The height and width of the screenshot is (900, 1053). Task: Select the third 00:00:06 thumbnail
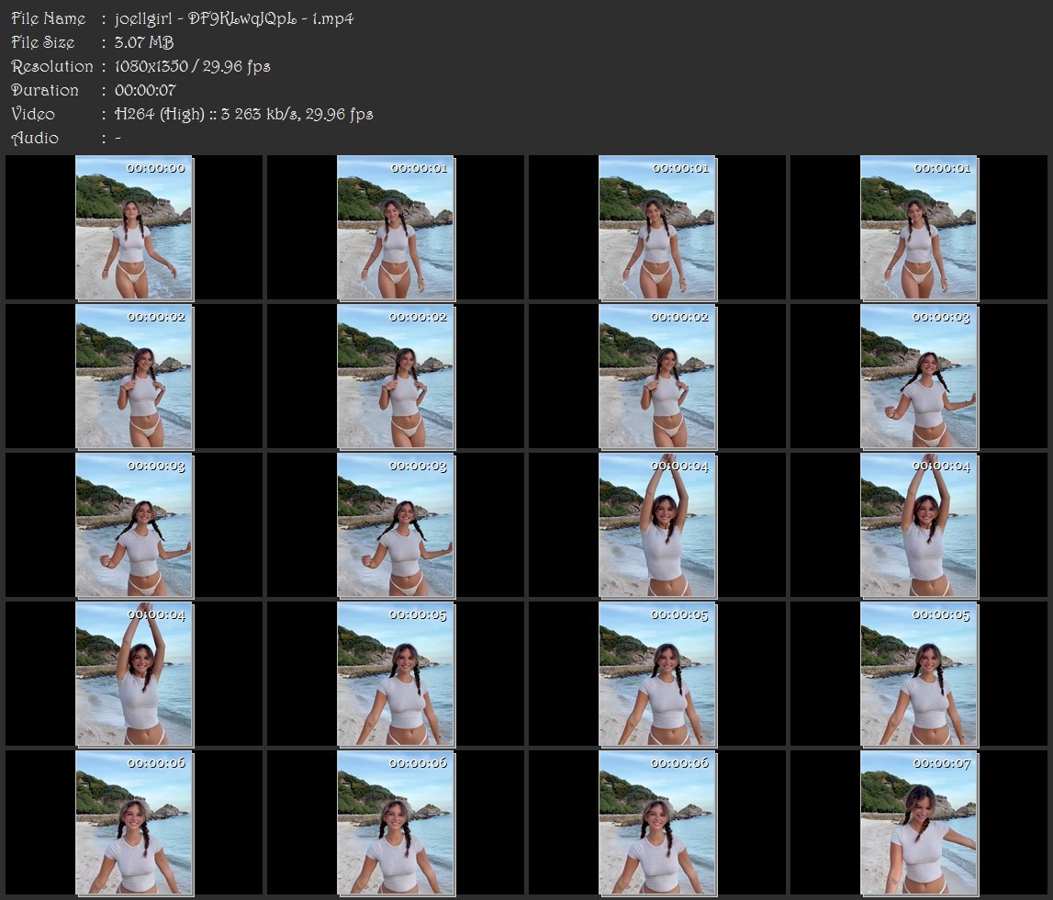(657, 823)
